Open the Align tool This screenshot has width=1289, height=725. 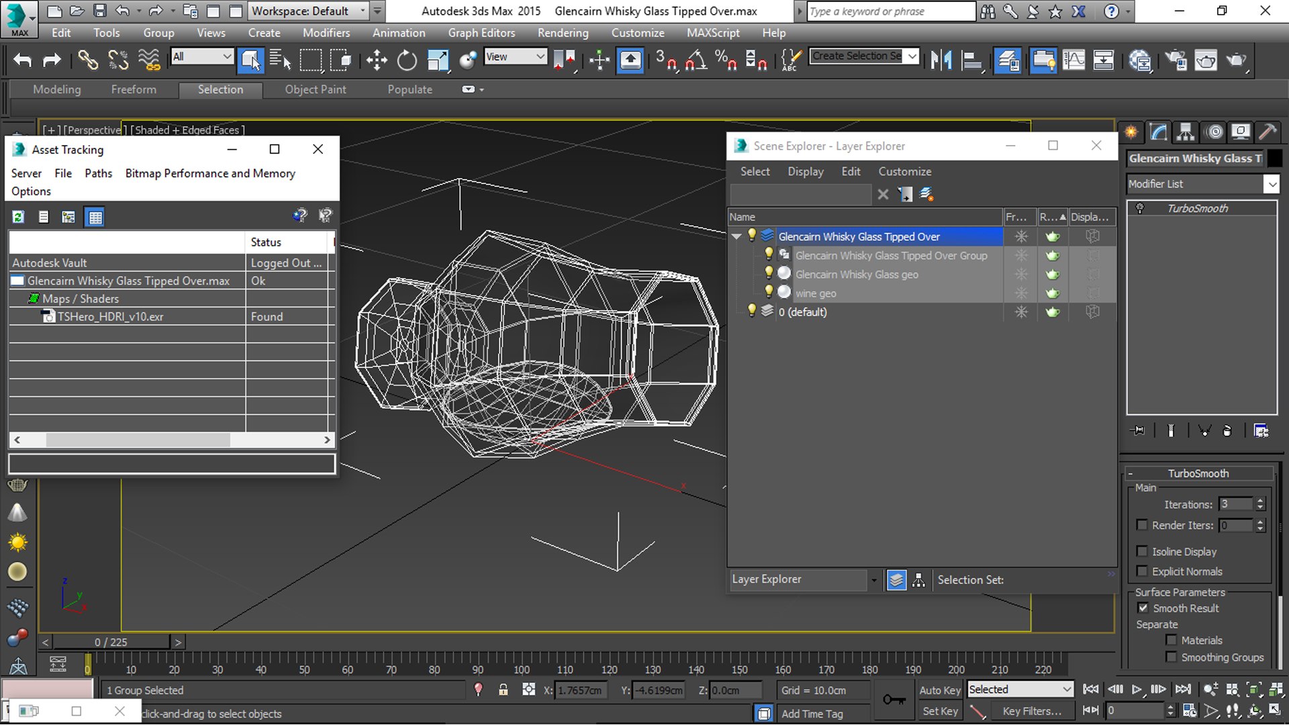[971, 60]
